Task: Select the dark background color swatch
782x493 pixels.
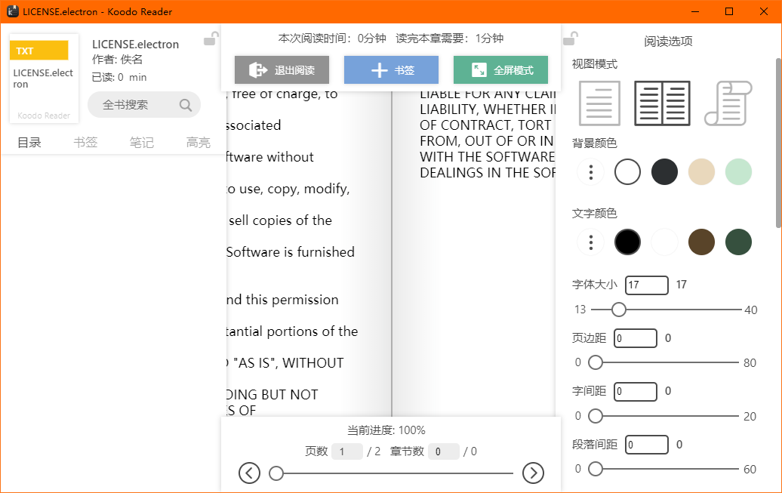Action: [664, 172]
